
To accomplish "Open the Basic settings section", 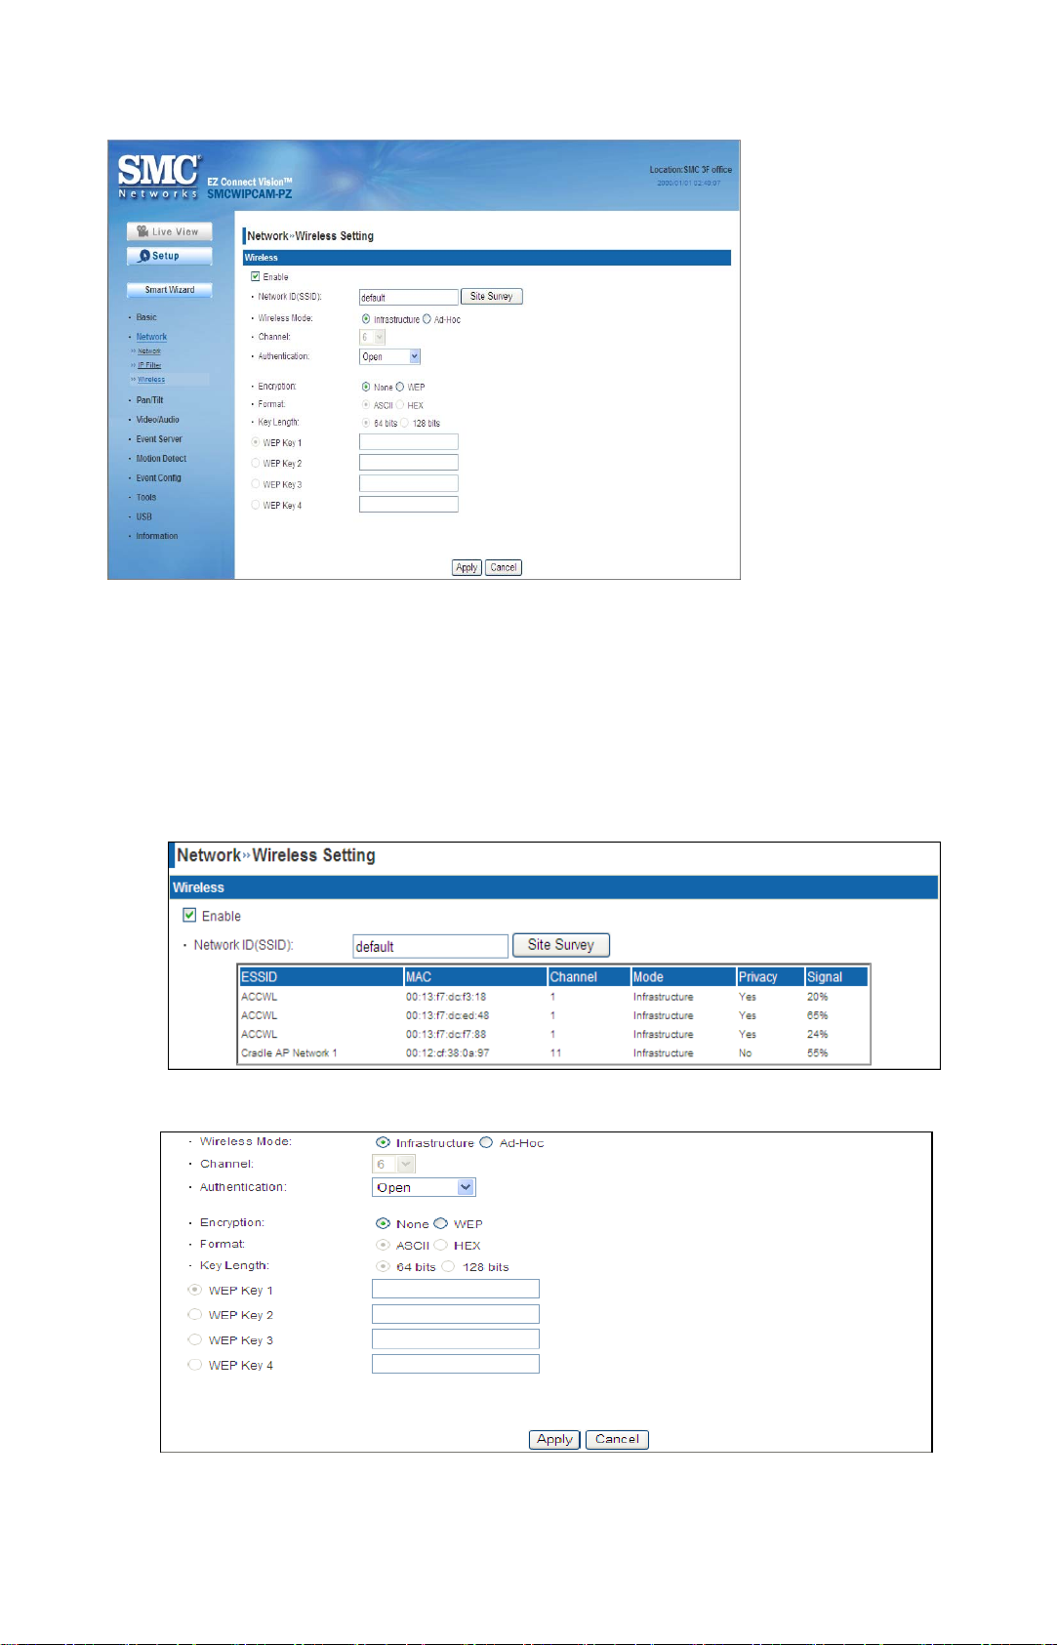I will (x=146, y=317).
